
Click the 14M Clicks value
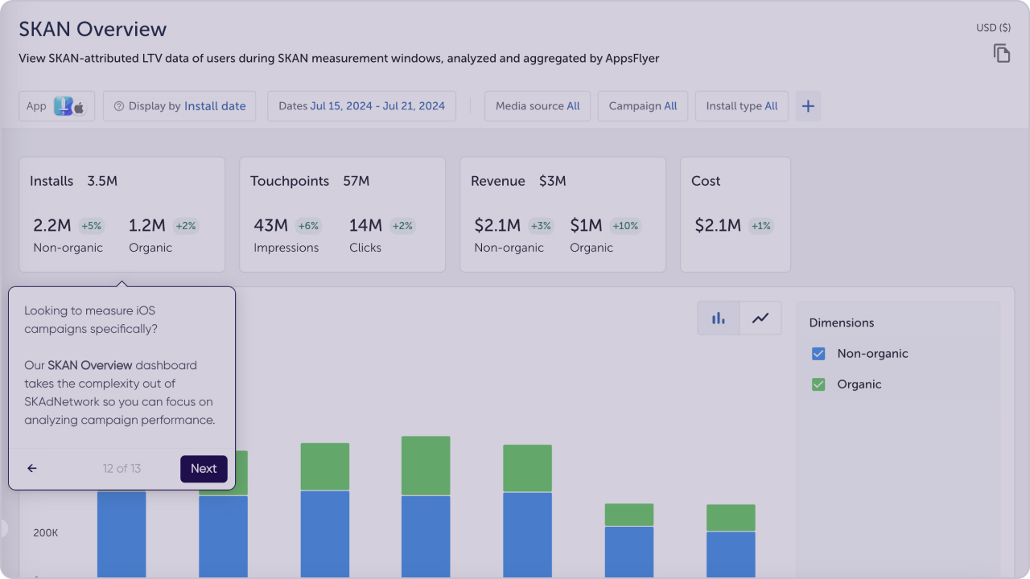[365, 226]
